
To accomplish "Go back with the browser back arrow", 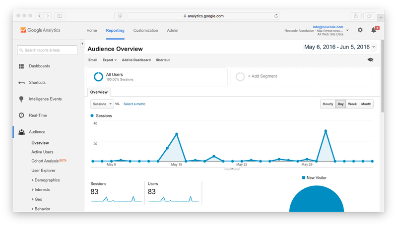I will pyautogui.click(x=40, y=16).
